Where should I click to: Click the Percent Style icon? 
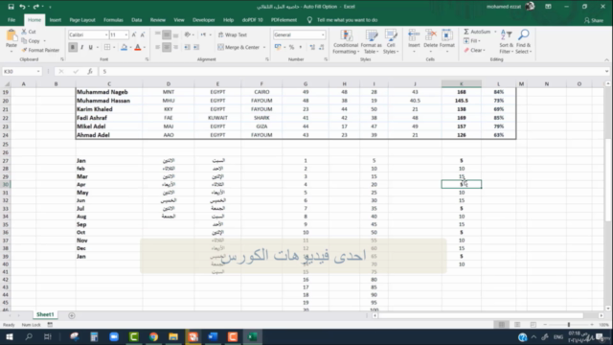click(291, 47)
